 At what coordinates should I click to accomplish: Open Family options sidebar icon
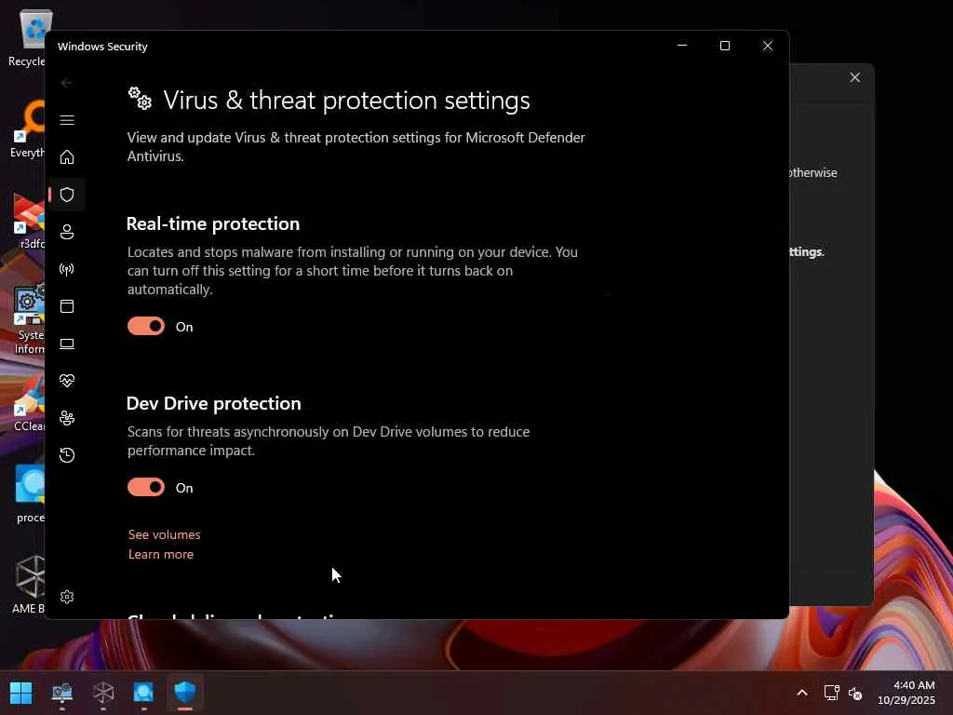(67, 418)
